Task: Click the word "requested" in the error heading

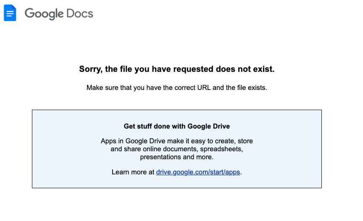Action: point(193,69)
